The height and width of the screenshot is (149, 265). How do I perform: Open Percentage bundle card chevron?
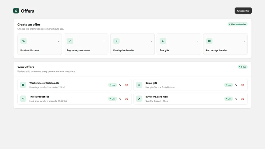pos(244,41)
